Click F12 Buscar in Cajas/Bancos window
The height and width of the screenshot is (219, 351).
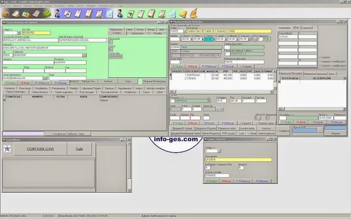(x=261, y=181)
